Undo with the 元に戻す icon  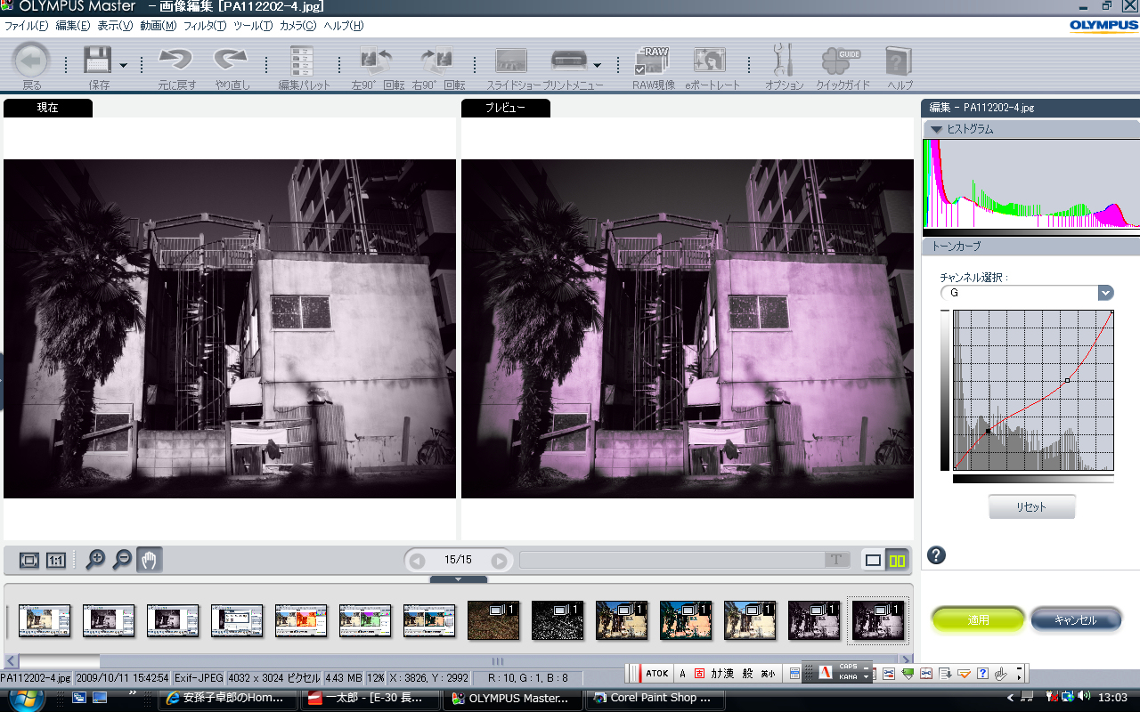point(175,61)
